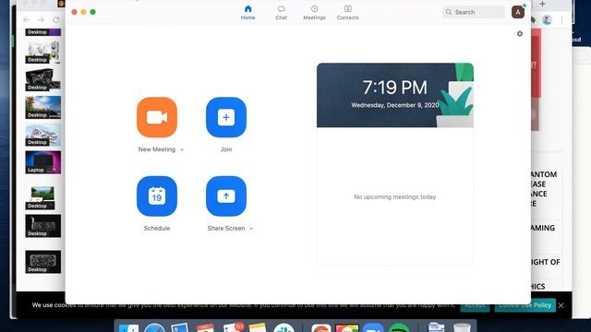Open Zoom settings gear icon
The height and width of the screenshot is (332, 591).
coord(520,34)
